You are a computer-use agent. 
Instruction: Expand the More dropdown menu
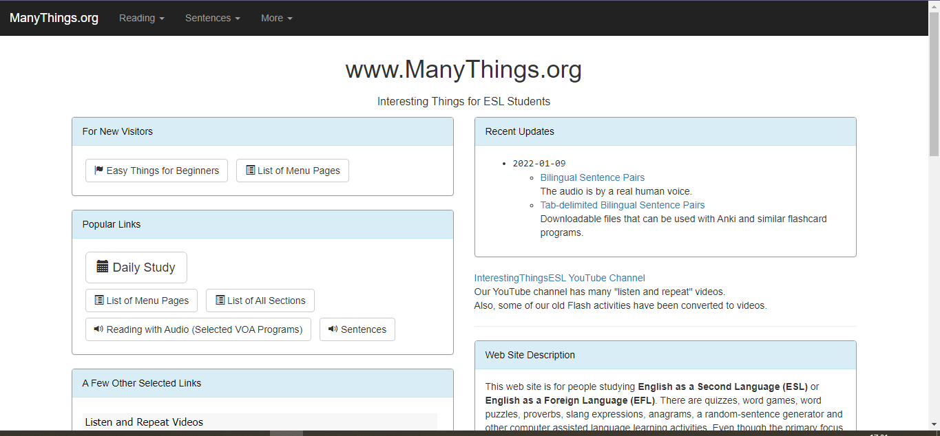pyautogui.click(x=277, y=18)
